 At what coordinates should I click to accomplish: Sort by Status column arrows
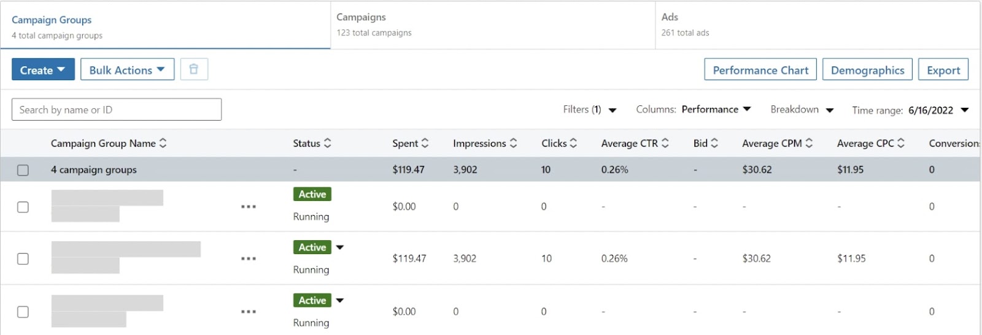point(328,143)
